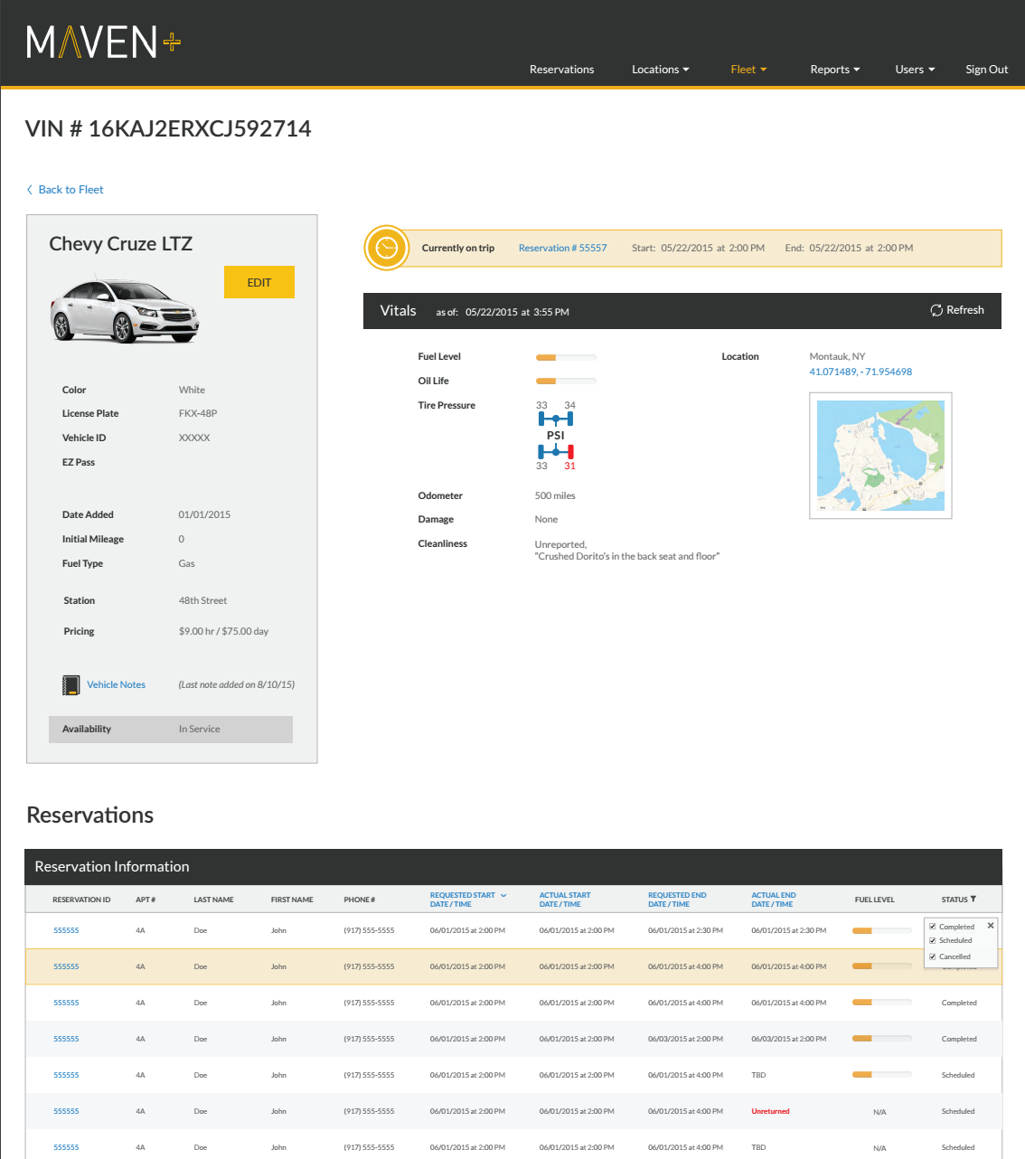Image resolution: width=1025 pixels, height=1159 pixels.
Task: Click the Chevy Cruze car image
Action: coord(124,311)
